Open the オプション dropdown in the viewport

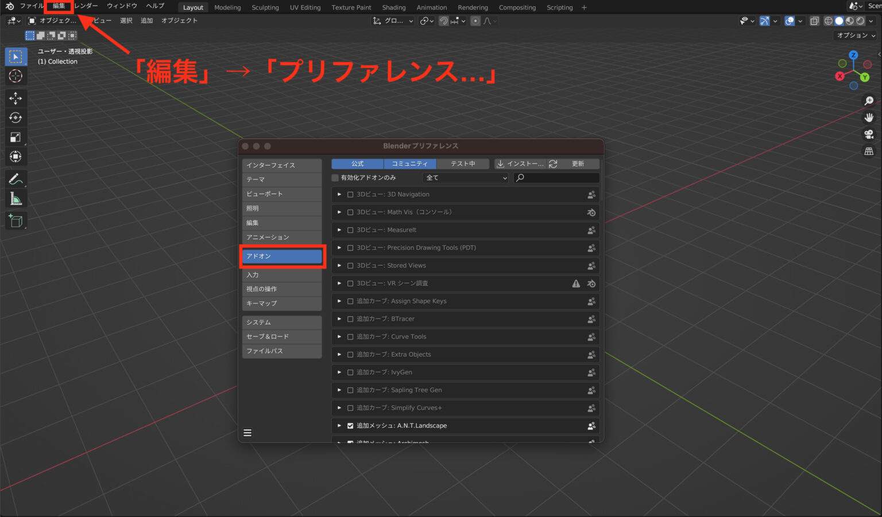click(854, 35)
